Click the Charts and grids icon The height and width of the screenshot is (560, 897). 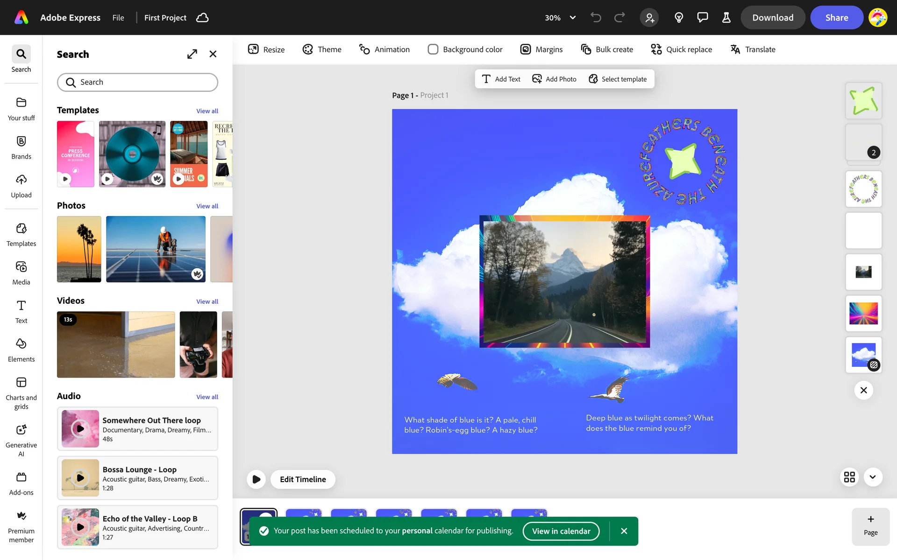[x=21, y=383]
